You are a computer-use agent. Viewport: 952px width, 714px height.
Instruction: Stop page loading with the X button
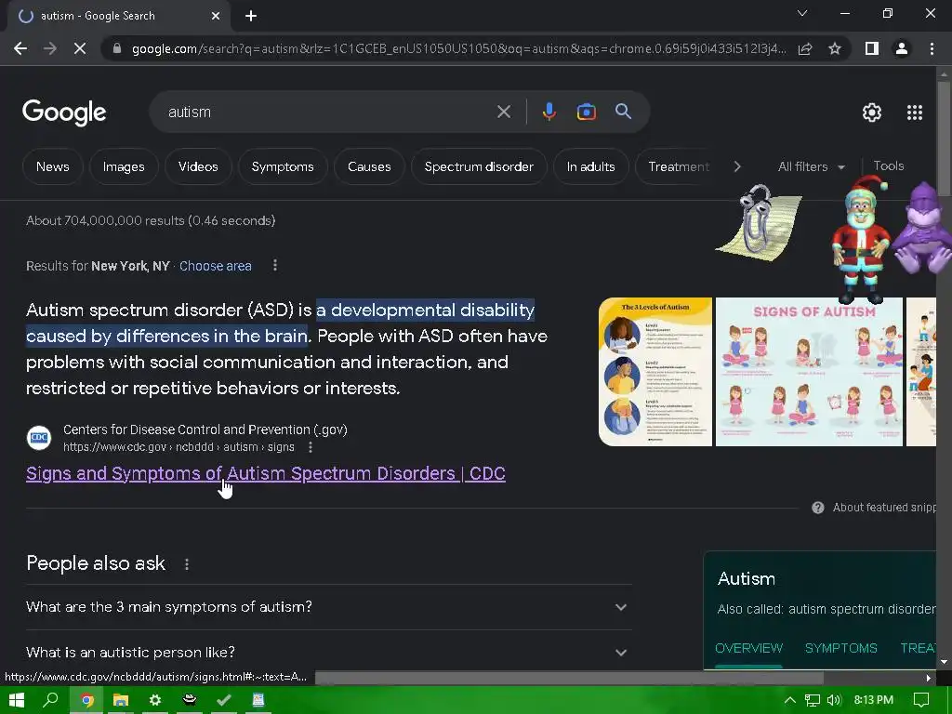[x=80, y=48]
